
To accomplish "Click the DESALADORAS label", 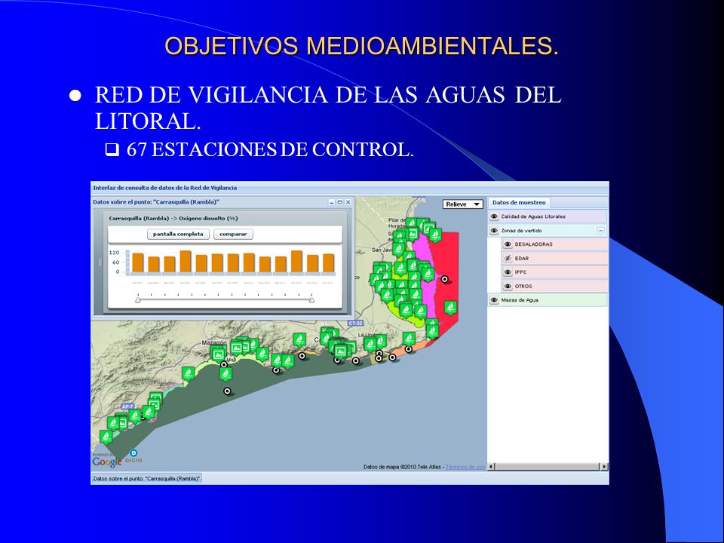I will tap(533, 244).
